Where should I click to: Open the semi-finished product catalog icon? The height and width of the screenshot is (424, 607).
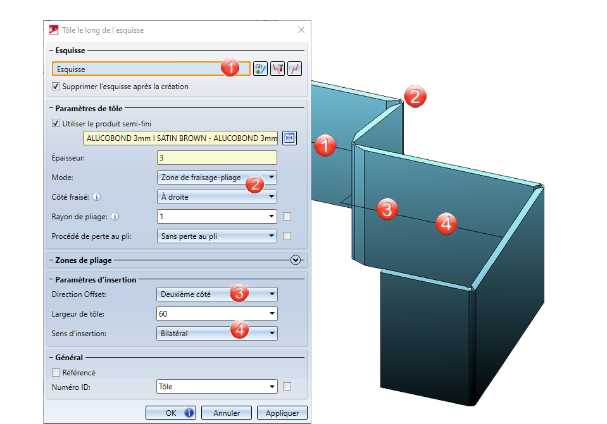289,138
